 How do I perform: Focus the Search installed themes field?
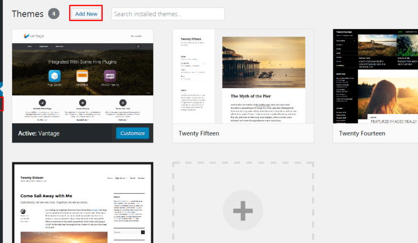pyautogui.click(x=168, y=14)
